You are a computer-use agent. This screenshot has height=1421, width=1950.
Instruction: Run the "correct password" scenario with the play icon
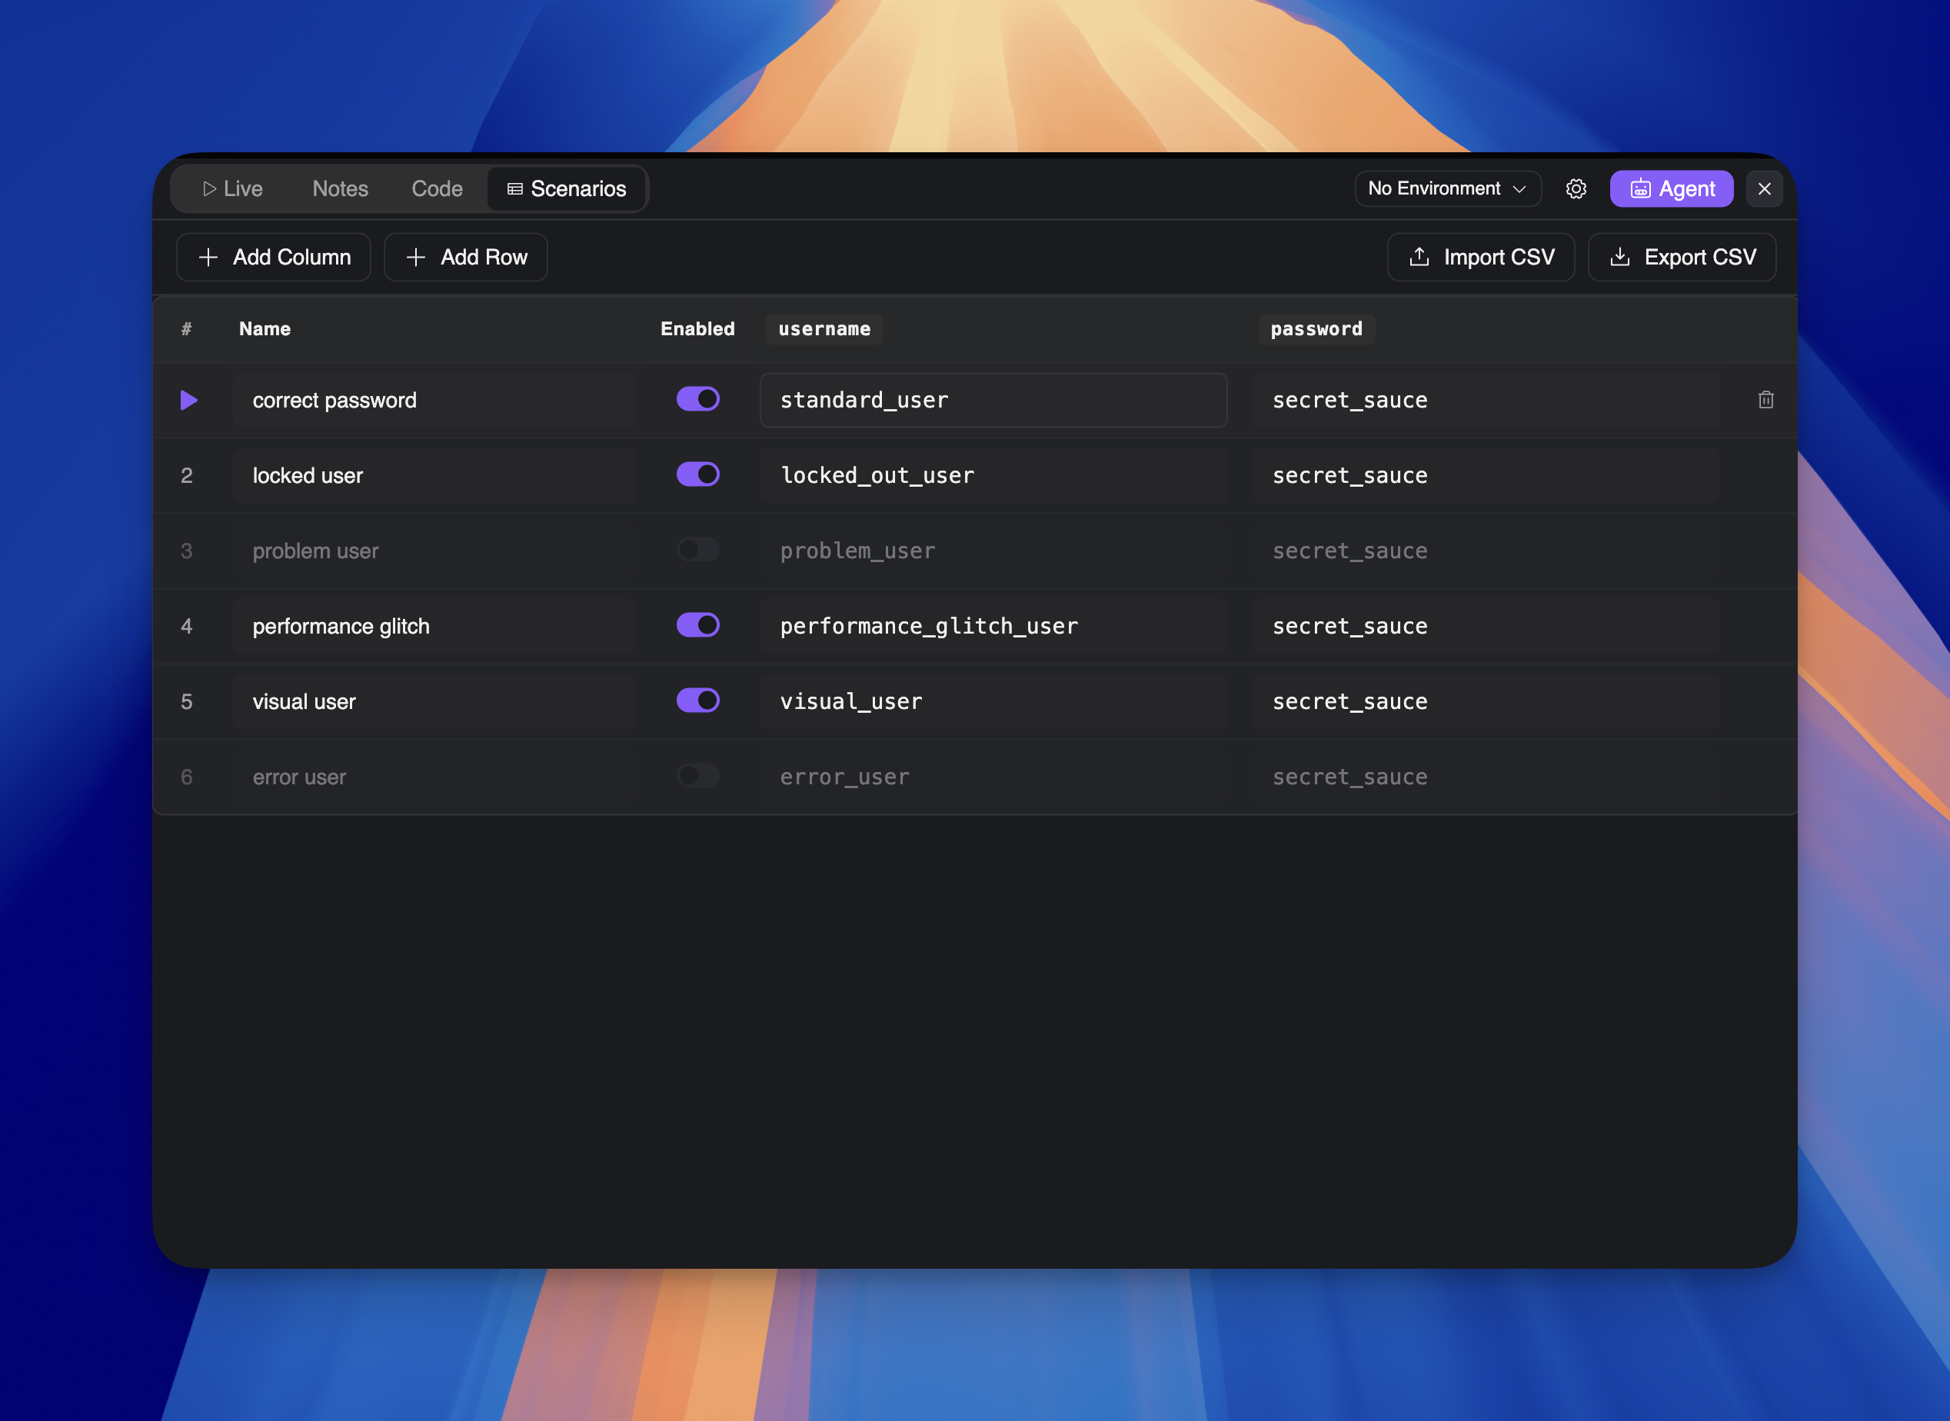click(188, 400)
